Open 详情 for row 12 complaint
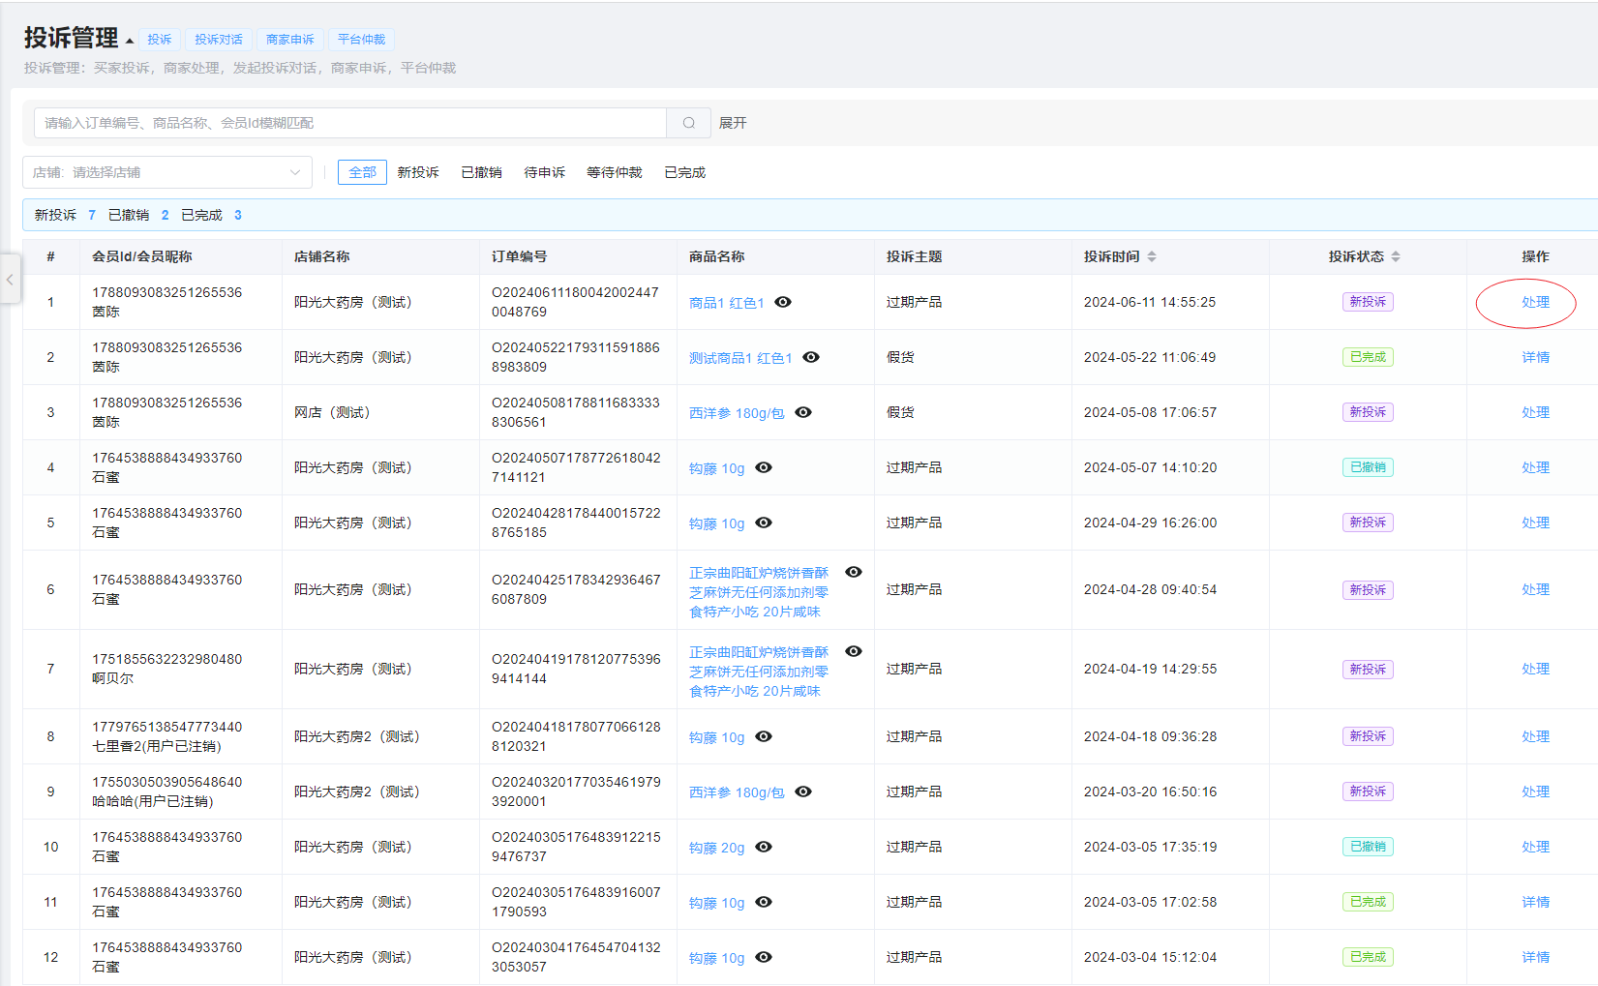The image size is (1598, 986). pyautogui.click(x=1535, y=957)
